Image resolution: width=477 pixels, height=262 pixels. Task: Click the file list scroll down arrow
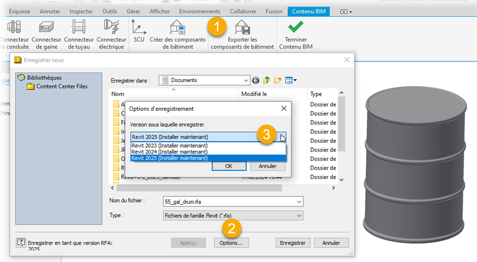coord(341,179)
